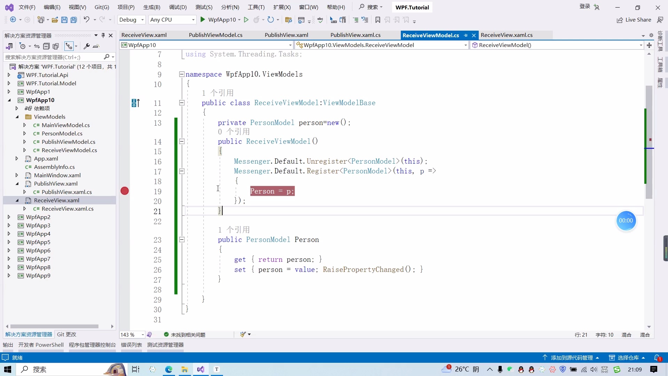Collapse all items in Solution Explorer
Screen dimensions: 668x376
(46, 46)
